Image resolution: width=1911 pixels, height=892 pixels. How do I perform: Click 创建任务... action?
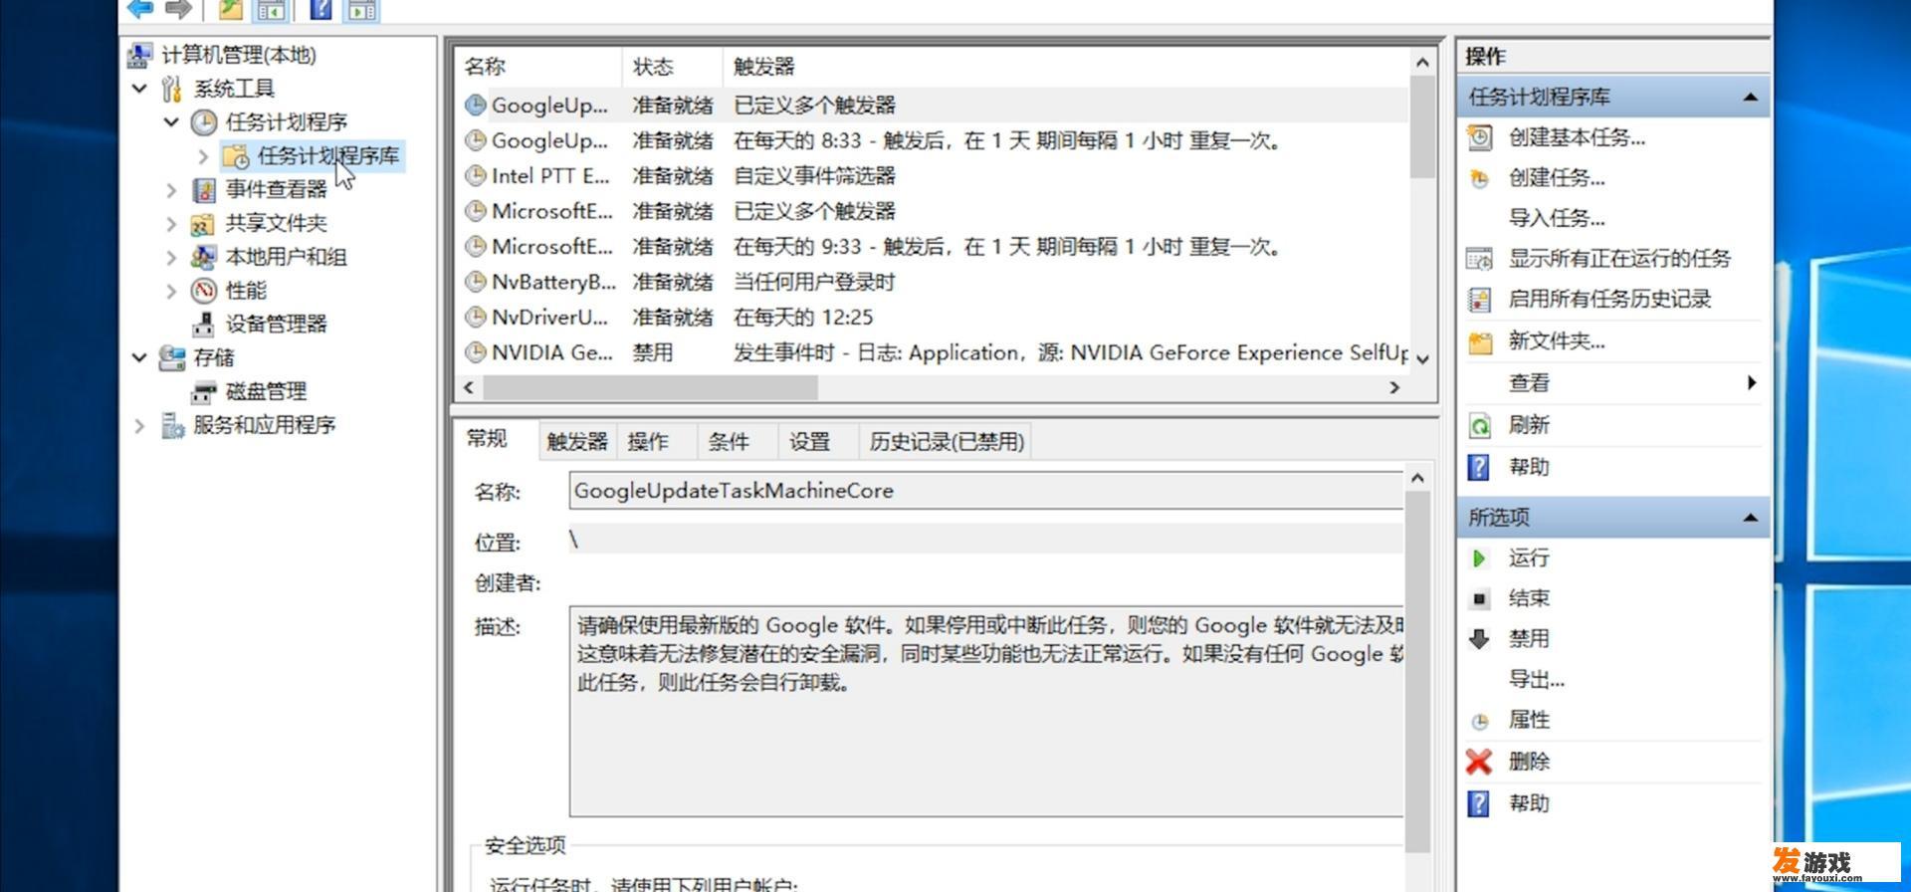(1557, 178)
